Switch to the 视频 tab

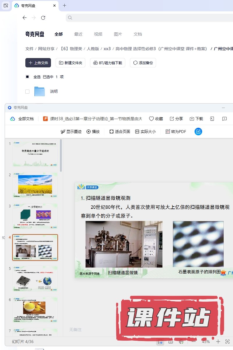pyautogui.click(x=98, y=34)
